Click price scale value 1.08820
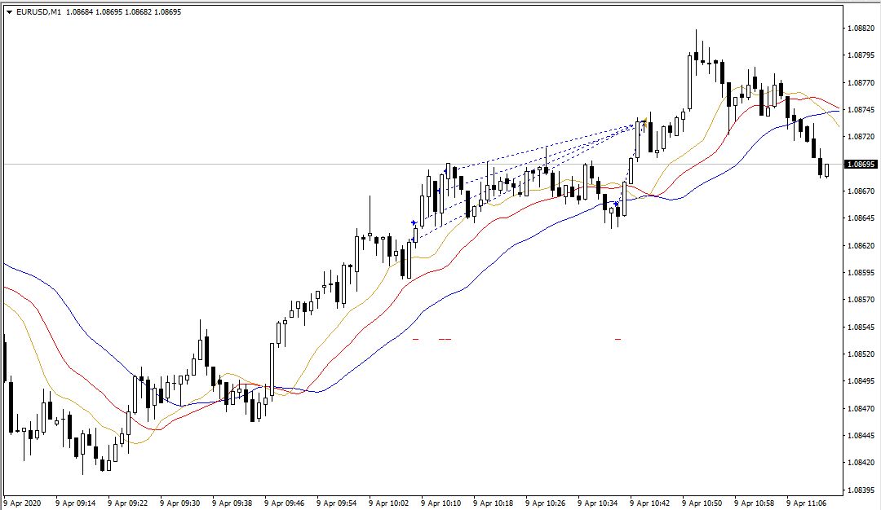Viewport: 881px width, 510px height. point(861,28)
